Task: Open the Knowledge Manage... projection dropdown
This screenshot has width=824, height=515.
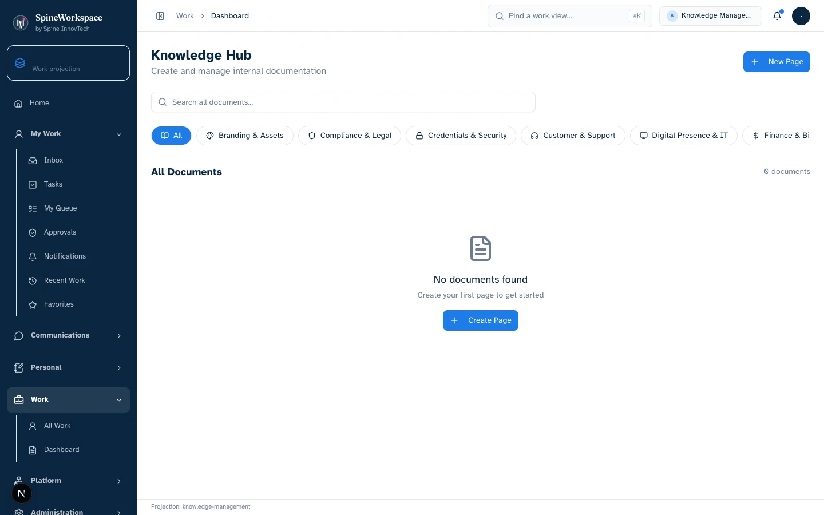Action: point(710,16)
